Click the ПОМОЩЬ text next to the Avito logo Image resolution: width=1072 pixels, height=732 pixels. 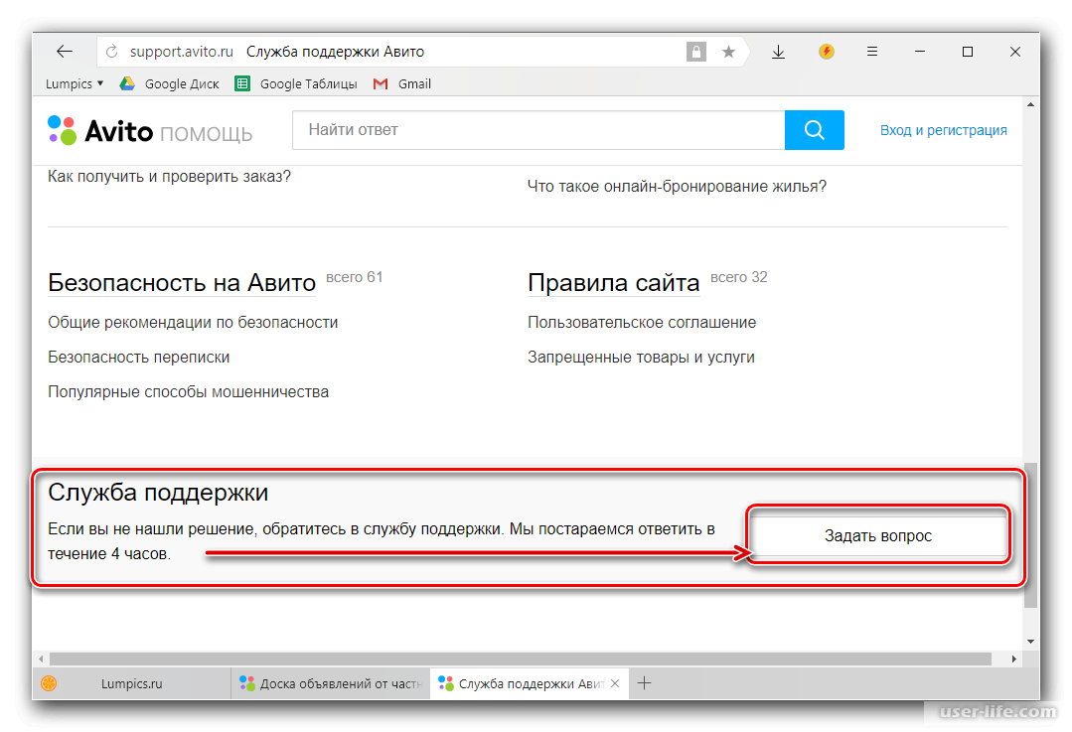[206, 134]
